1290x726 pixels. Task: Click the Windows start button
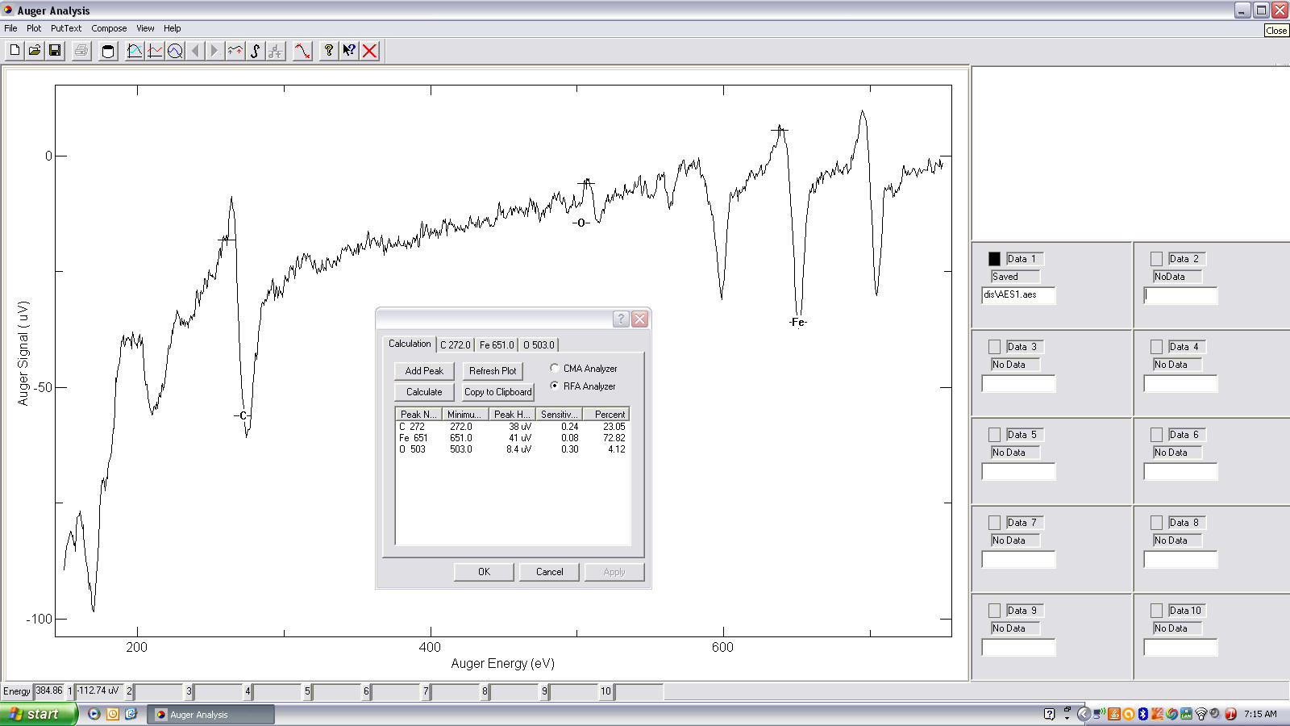pyautogui.click(x=38, y=714)
